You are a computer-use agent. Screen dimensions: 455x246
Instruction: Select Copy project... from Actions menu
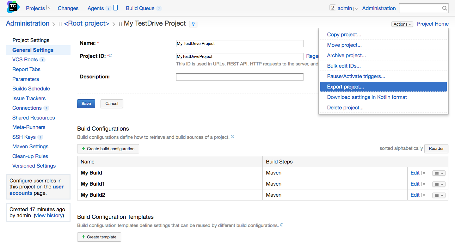384,35
